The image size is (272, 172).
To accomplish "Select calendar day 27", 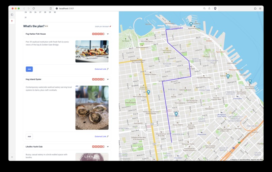I will coord(40,12).
